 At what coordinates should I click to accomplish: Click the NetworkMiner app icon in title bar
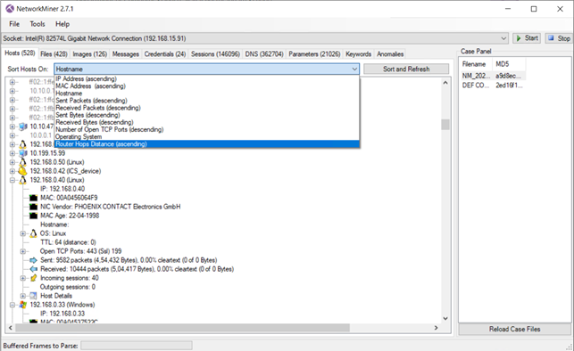pos(10,9)
